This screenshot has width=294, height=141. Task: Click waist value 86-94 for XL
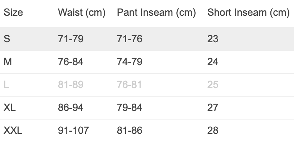71,107
